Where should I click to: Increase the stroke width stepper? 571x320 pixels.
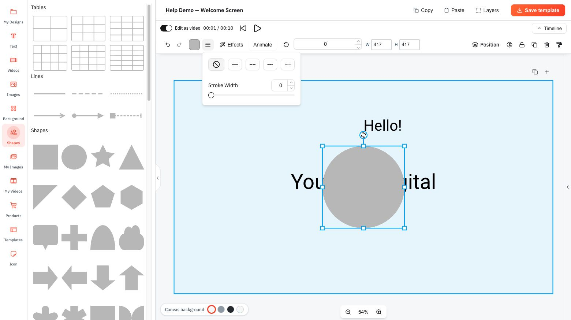(291, 82)
